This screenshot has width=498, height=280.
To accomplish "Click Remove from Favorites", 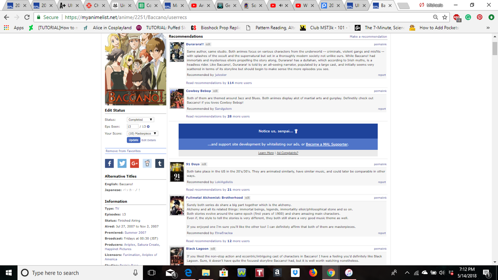I will pyautogui.click(x=123, y=151).
